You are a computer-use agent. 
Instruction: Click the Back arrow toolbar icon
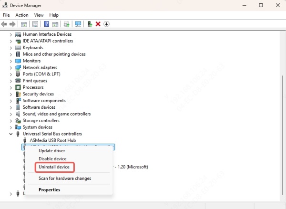coord(4,24)
